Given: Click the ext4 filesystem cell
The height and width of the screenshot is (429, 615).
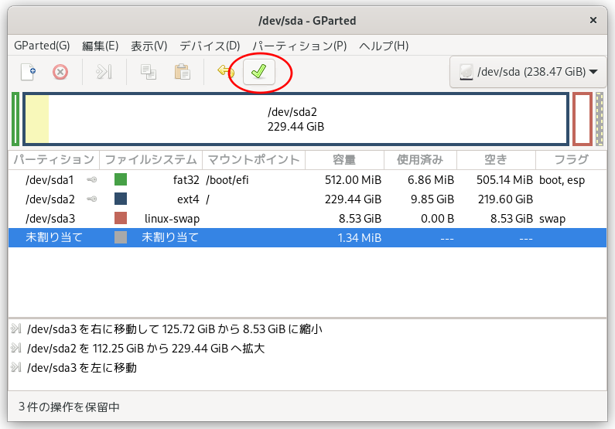Looking at the screenshot, I should tap(188, 199).
